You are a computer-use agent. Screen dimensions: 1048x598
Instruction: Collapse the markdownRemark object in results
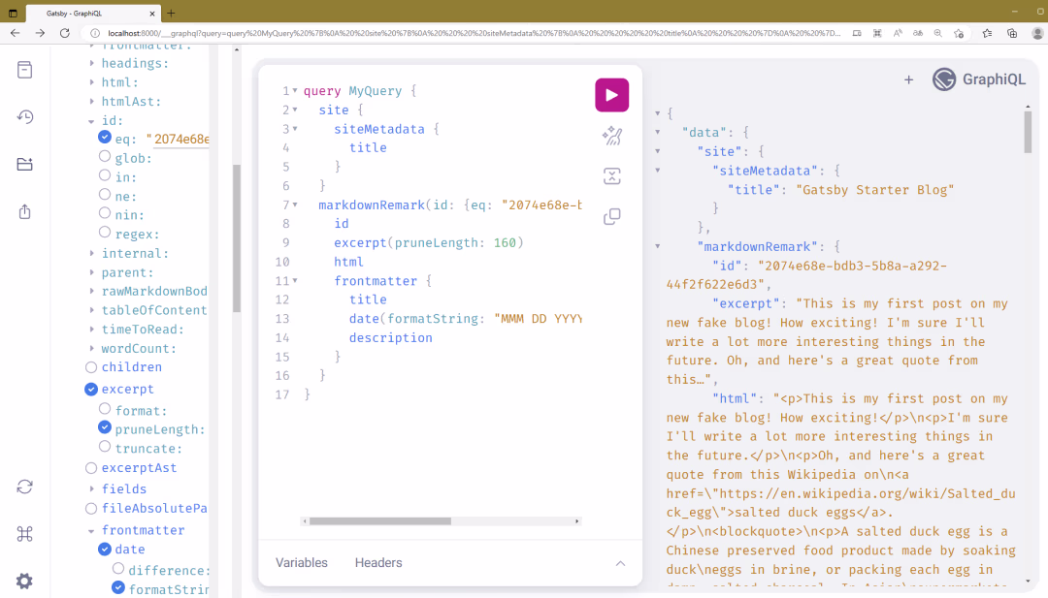point(658,247)
